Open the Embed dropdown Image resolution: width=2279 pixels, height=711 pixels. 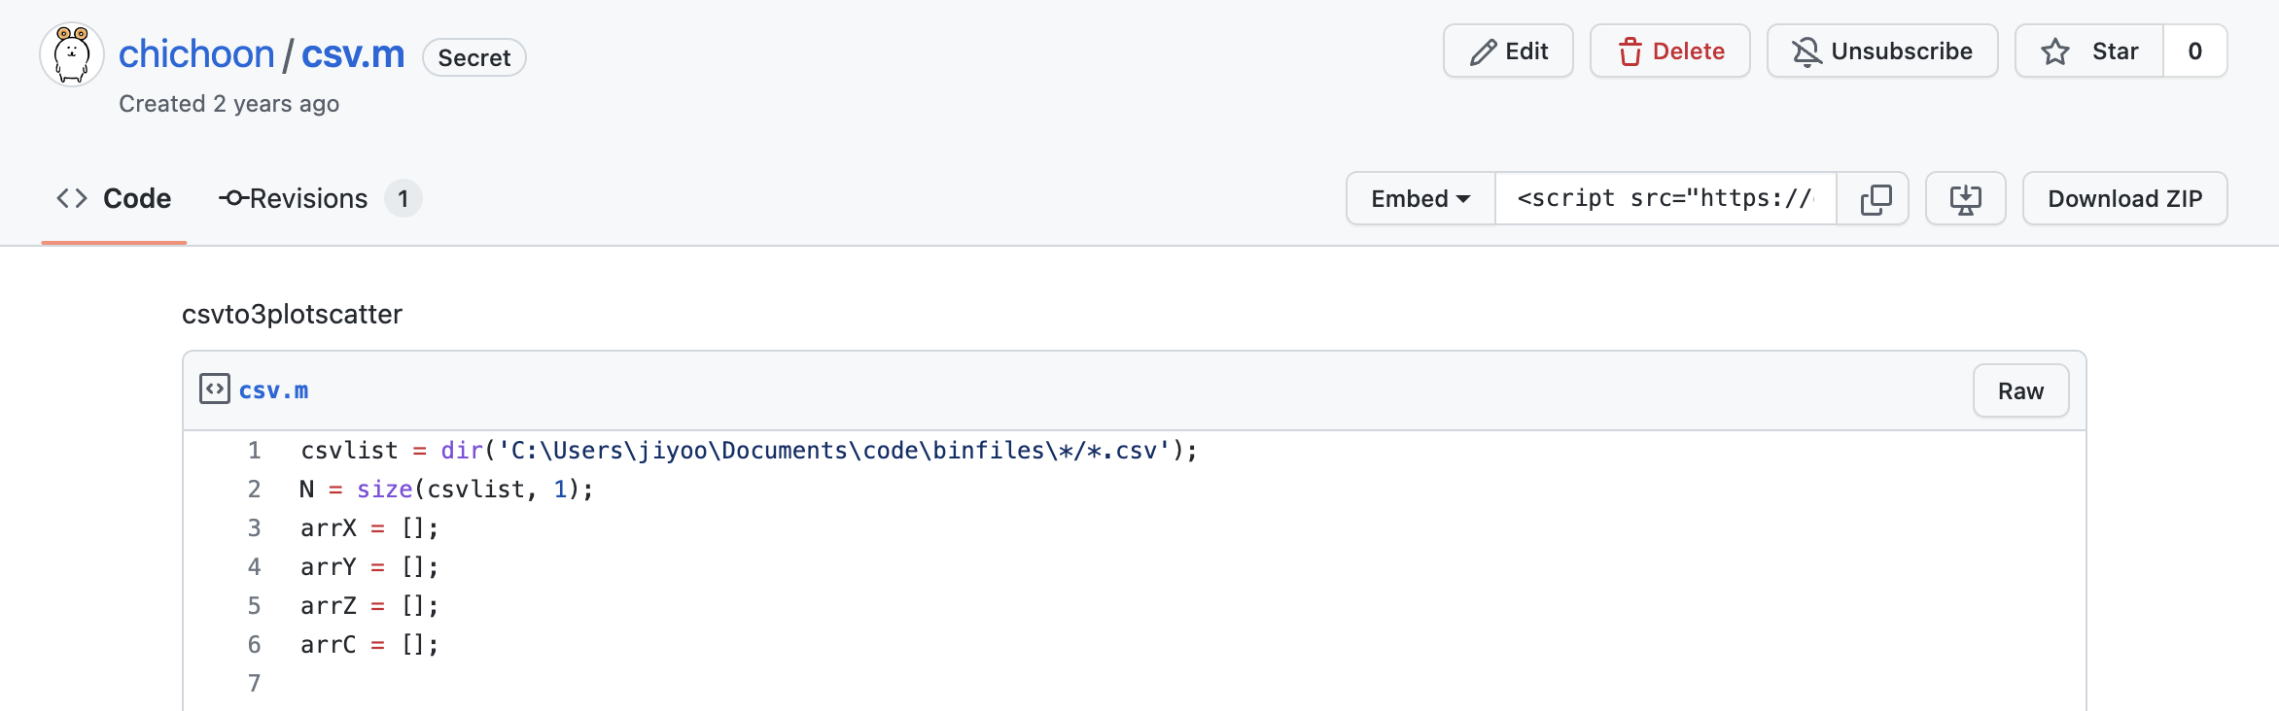[1420, 198]
